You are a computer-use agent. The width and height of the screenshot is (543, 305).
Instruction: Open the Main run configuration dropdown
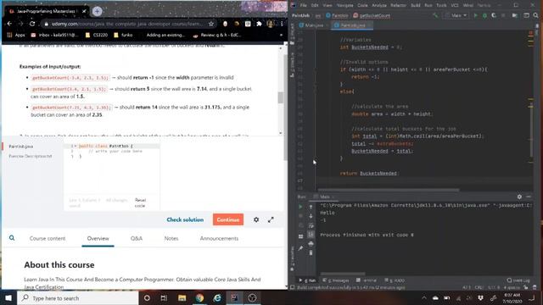coord(456,15)
